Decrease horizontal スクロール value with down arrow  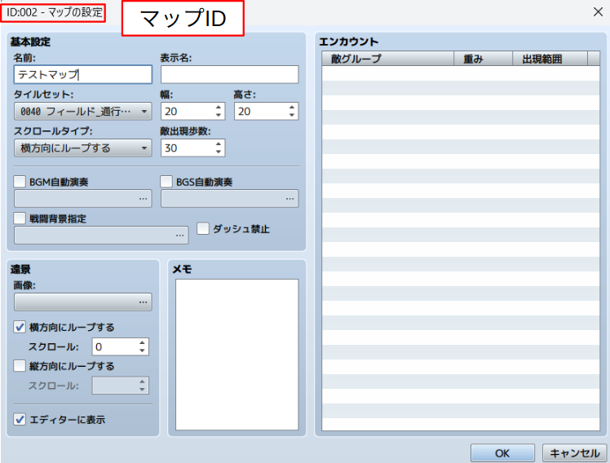(142, 351)
